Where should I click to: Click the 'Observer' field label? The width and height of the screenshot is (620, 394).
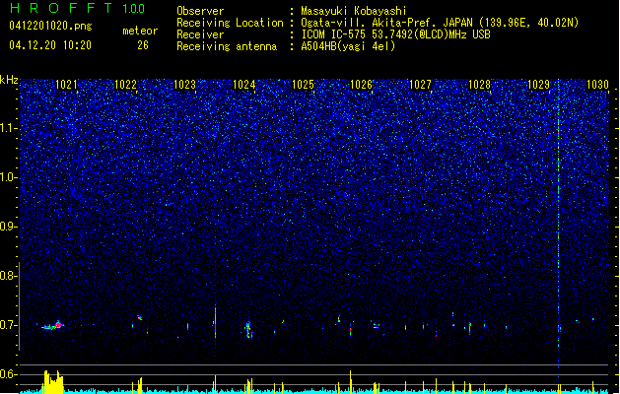200,11
